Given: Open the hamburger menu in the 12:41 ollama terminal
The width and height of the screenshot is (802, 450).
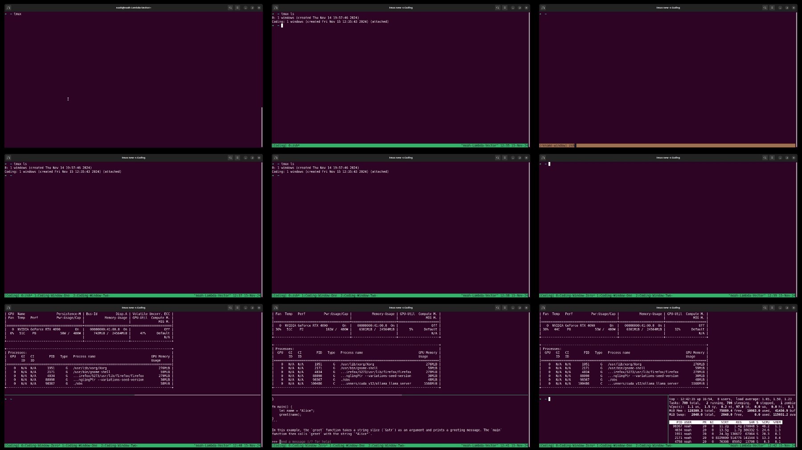Looking at the screenshot, I should (x=505, y=308).
